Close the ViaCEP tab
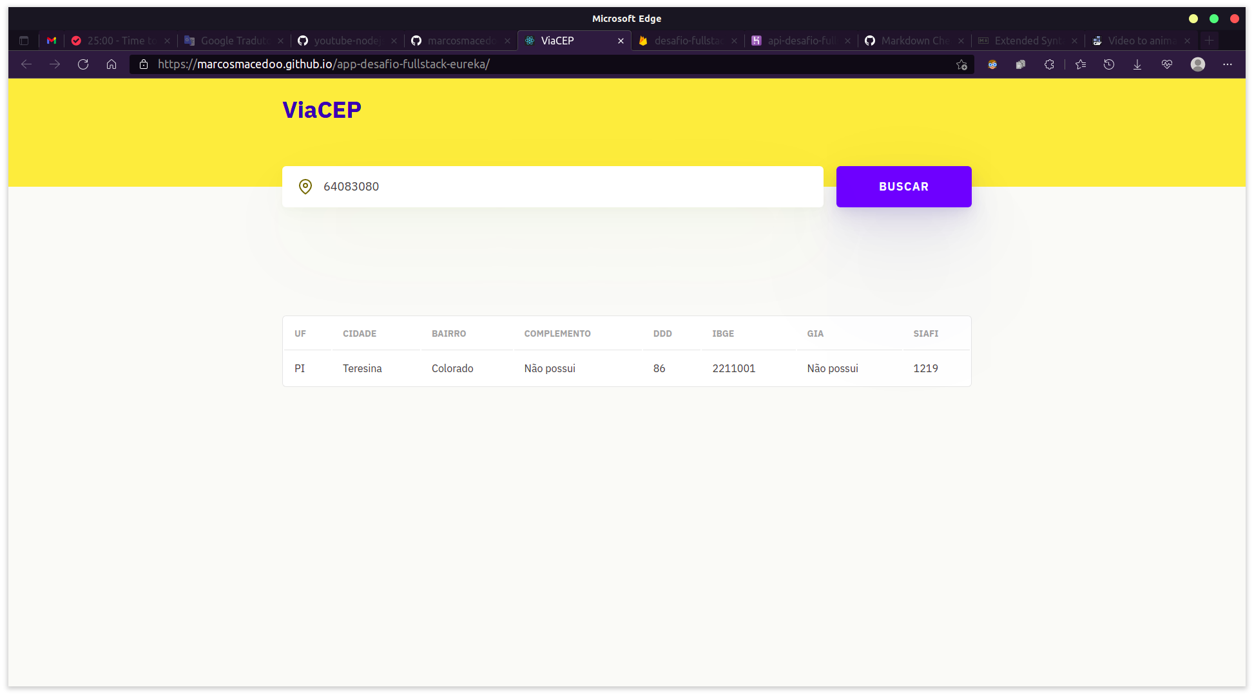 coord(621,41)
